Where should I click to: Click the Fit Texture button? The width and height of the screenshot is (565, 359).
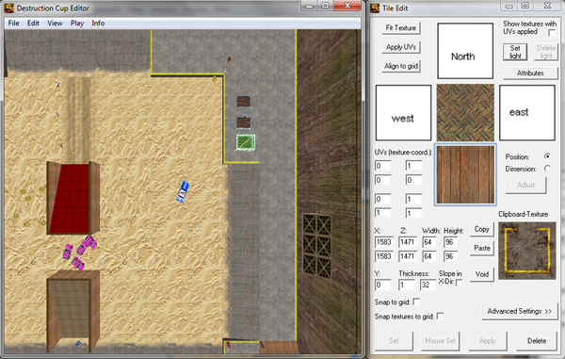401,27
